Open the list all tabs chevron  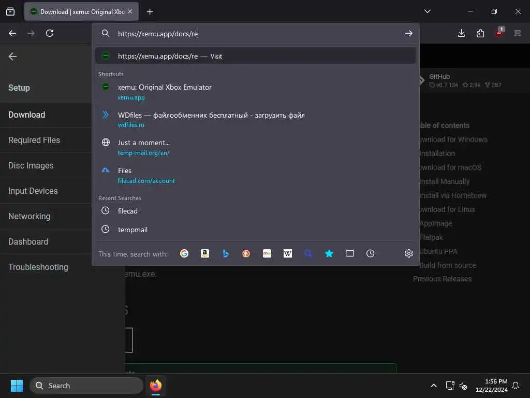point(427,11)
